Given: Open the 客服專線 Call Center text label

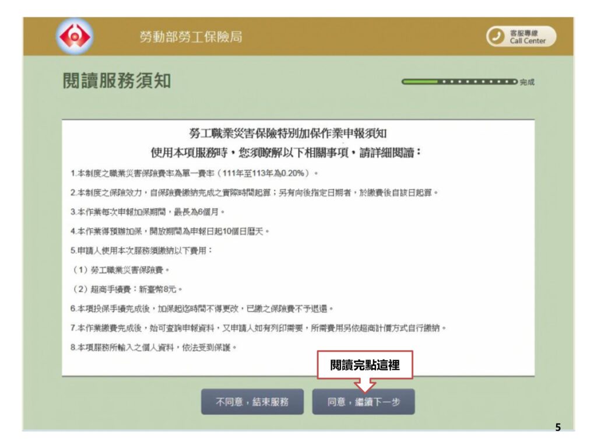Looking at the screenshot, I should pyautogui.click(x=528, y=37).
